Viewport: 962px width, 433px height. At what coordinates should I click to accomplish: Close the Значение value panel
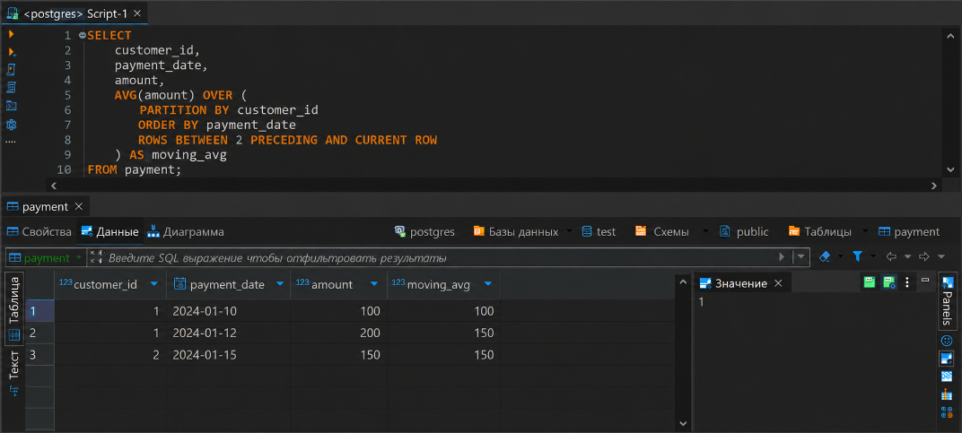(x=778, y=283)
